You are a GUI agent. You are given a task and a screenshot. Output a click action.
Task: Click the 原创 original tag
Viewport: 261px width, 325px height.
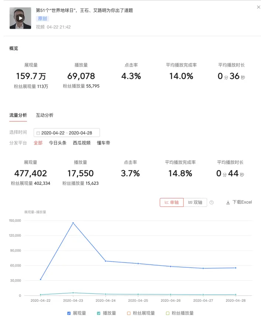click(42, 18)
